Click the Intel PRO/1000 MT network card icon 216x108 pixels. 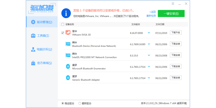[x=68, y=55]
